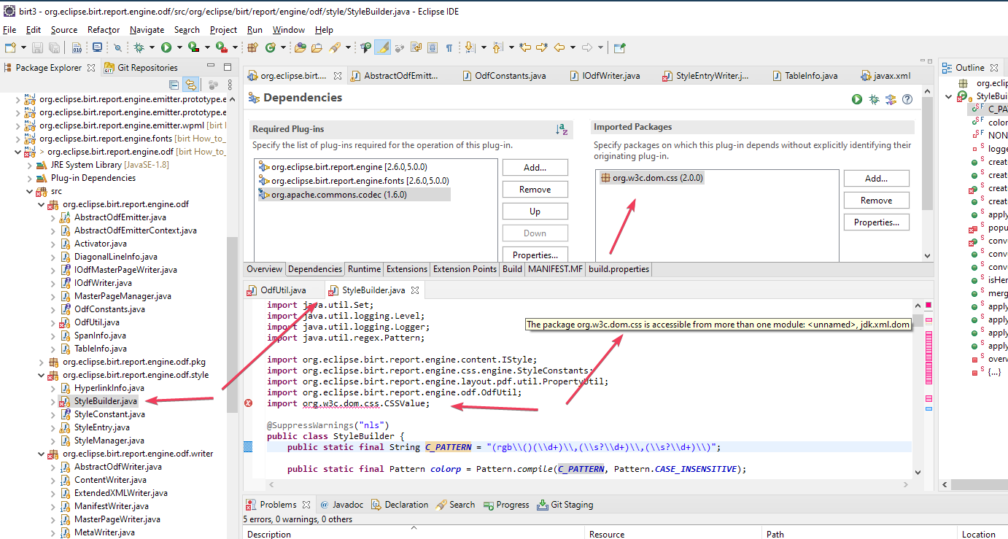Click the alphabetical sort icon in Required Plug-ins
This screenshot has height=539, width=1008.
[561, 129]
